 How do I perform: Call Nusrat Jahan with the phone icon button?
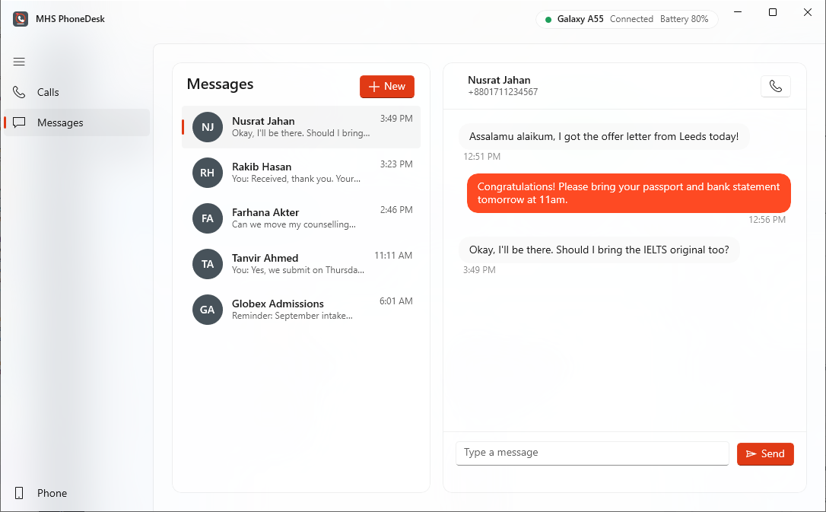point(776,87)
